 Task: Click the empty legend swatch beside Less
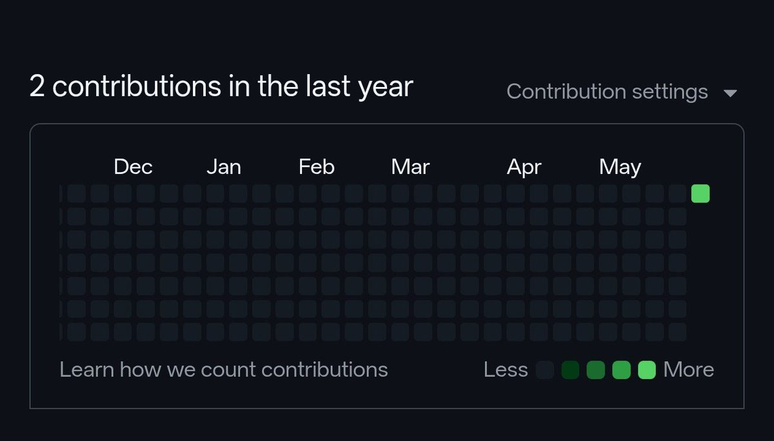[x=545, y=370]
